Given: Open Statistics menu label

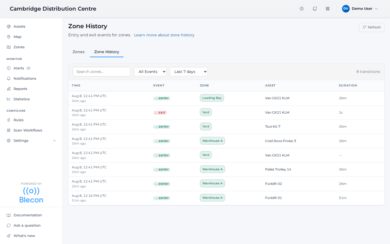Looking at the screenshot, I should (x=22, y=99).
